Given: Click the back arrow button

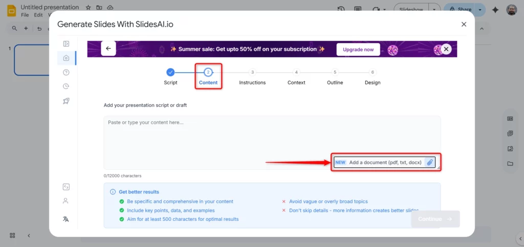Looking at the screenshot, I should point(108,49).
